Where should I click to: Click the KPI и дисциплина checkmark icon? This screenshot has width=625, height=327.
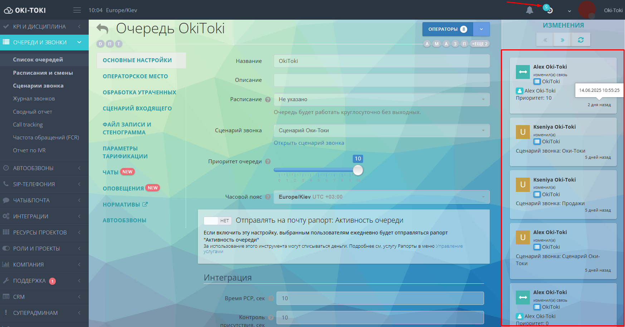(x=6, y=26)
